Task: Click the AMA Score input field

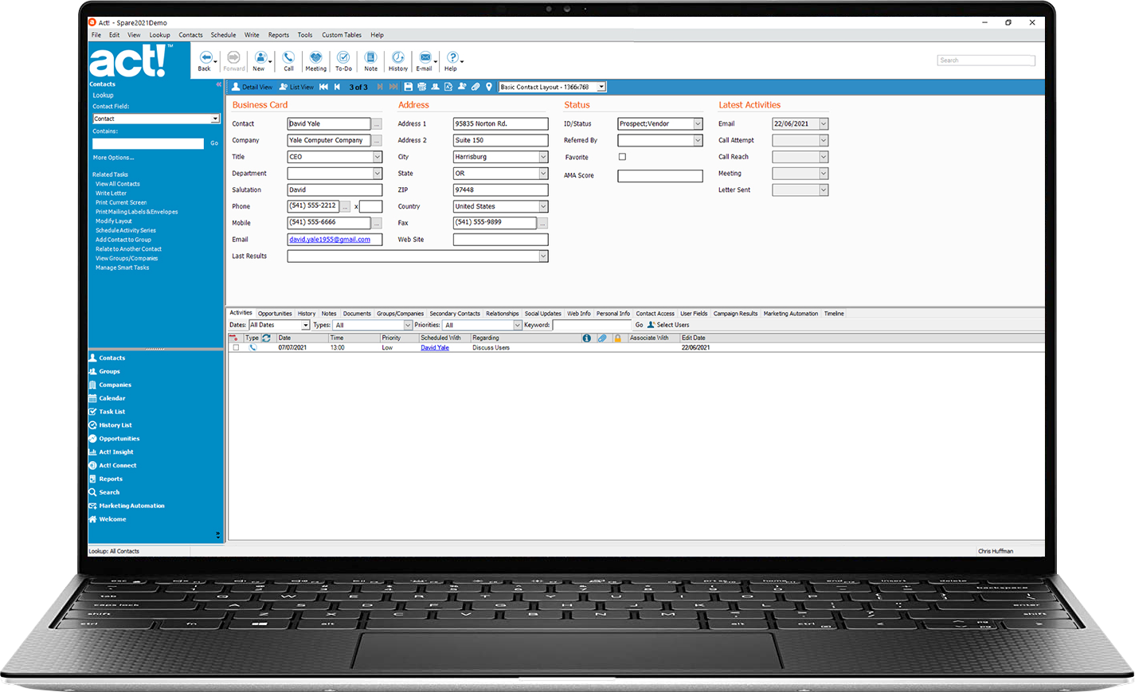Action: 660,176
